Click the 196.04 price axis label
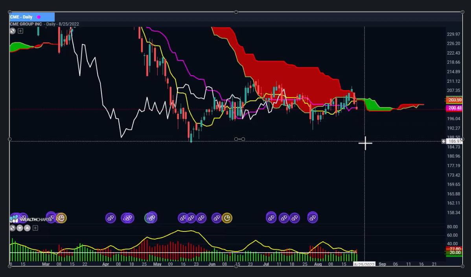Image resolution: width=471 pixels, height=277 pixels. (x=454, y=119)
